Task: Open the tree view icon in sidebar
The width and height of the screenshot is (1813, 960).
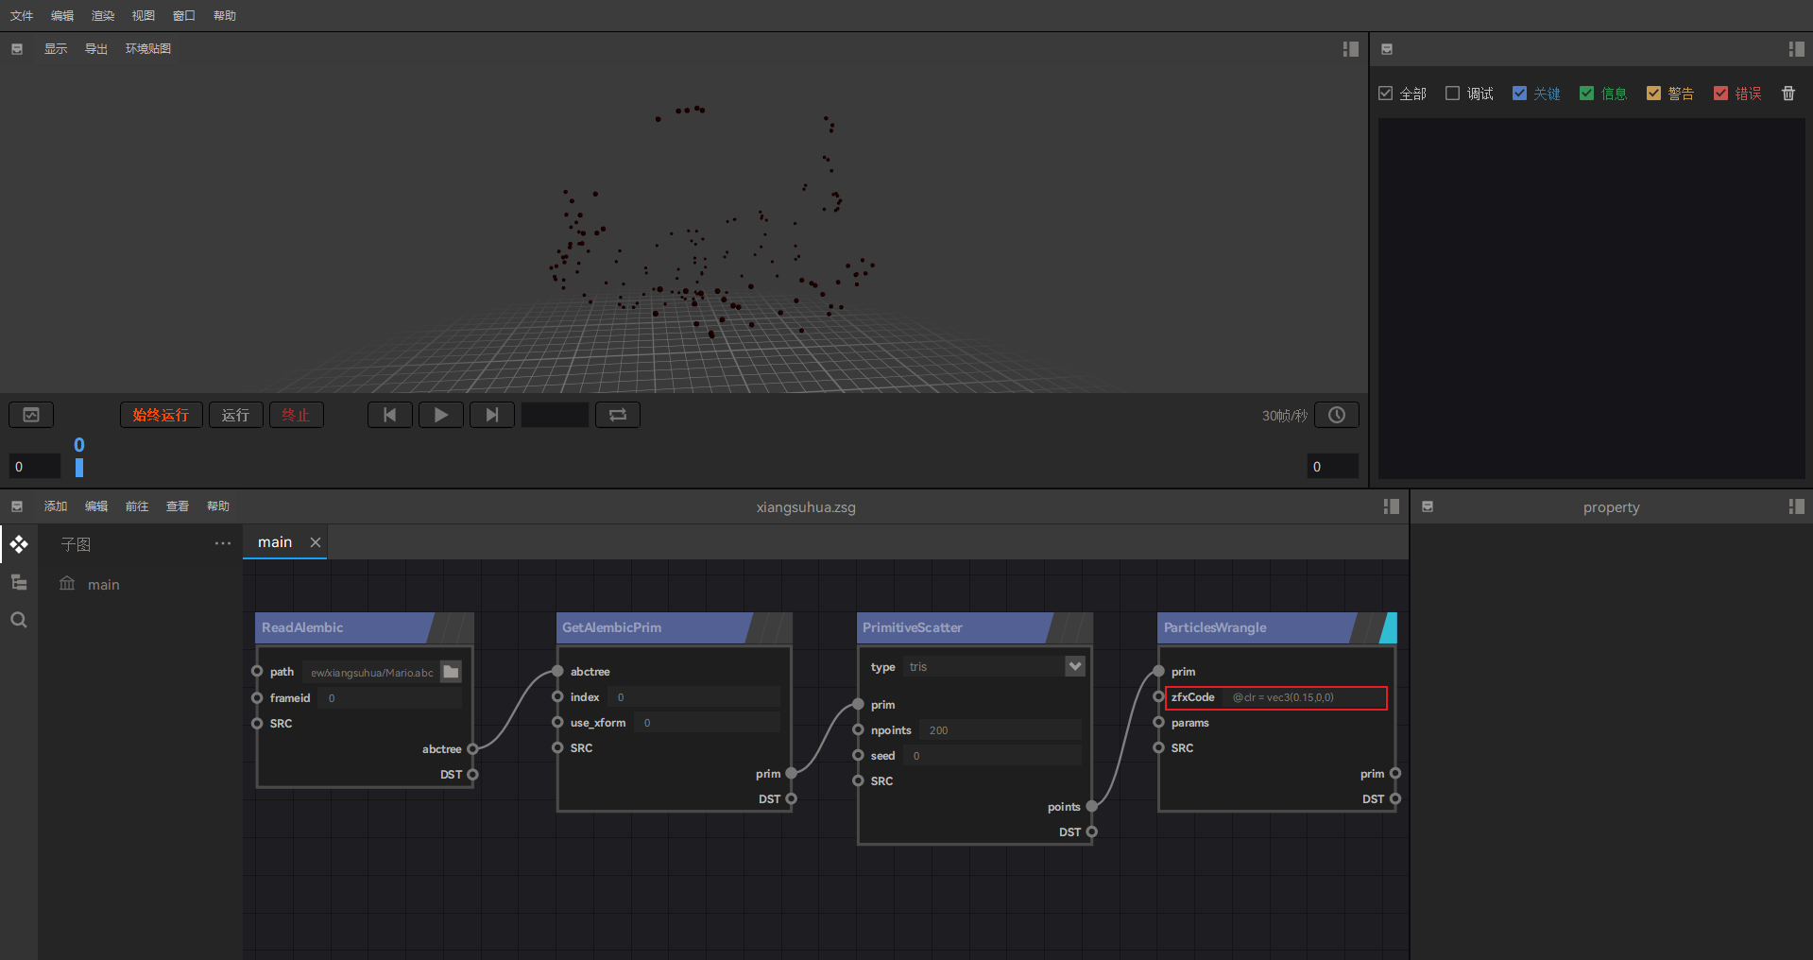Action: pos(19,582)
